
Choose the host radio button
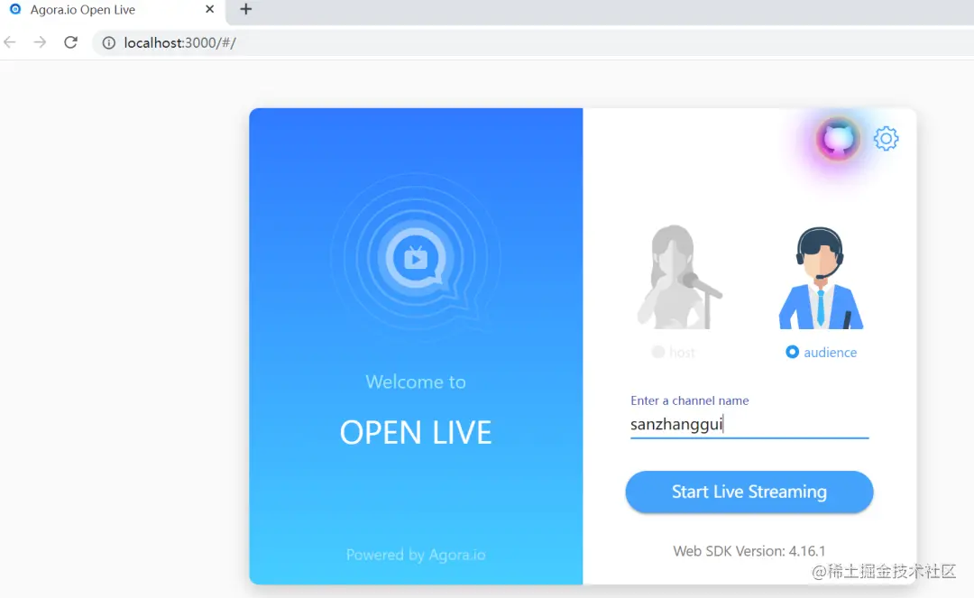point(657,352)
